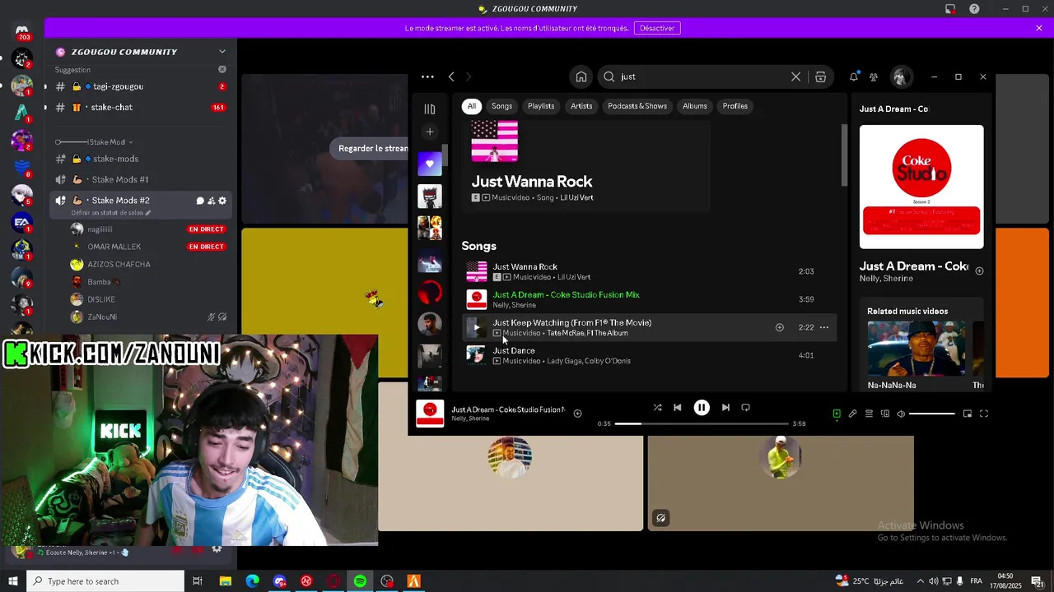1054x592 pixels.
Task: Seek in the song progress bar
Action: pos(702,423)
